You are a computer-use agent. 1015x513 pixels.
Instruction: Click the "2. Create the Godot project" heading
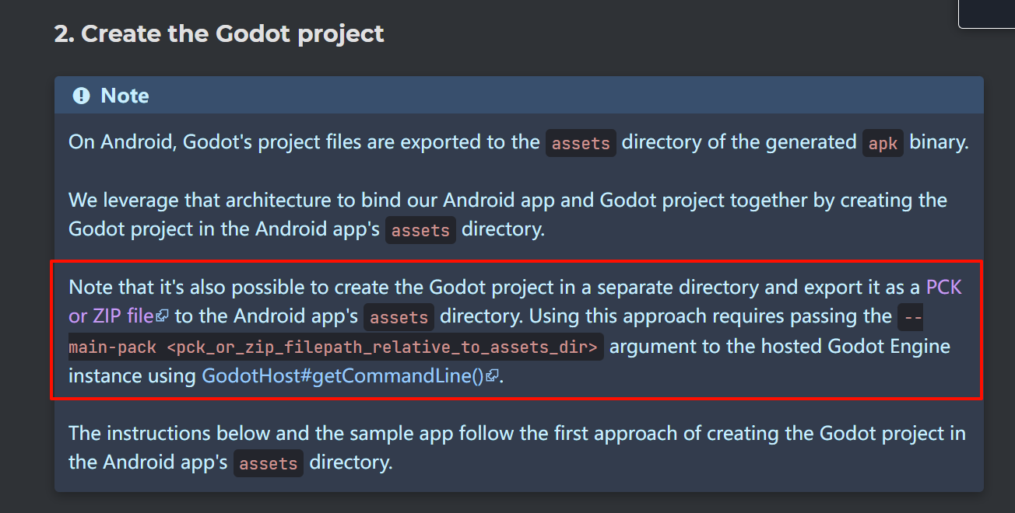tap(220, 34)
